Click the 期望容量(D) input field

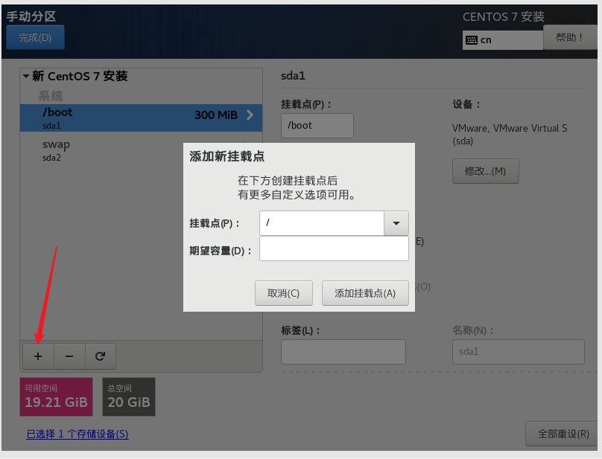[x=334, y=248]
